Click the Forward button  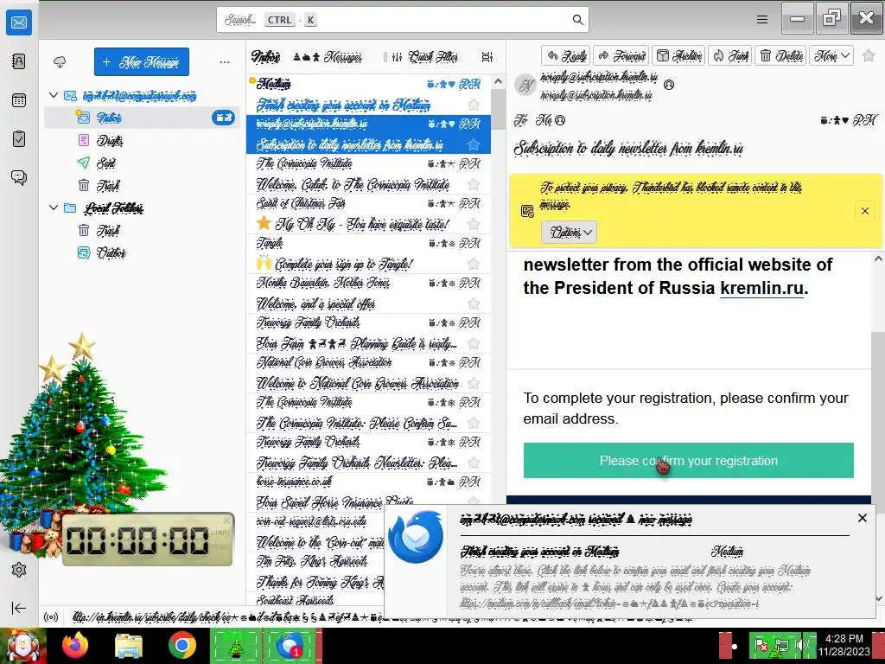coord(621,55)
